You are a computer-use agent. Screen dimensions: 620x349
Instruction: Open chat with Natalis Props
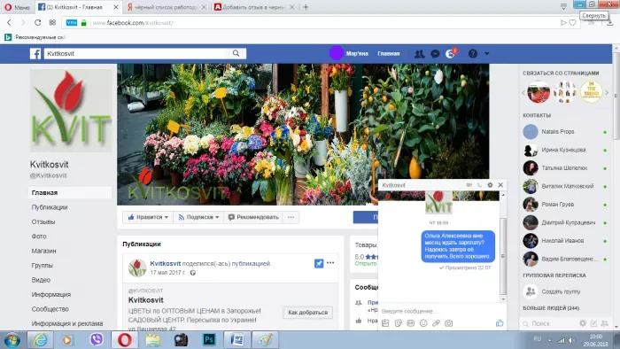pos(565,132)
